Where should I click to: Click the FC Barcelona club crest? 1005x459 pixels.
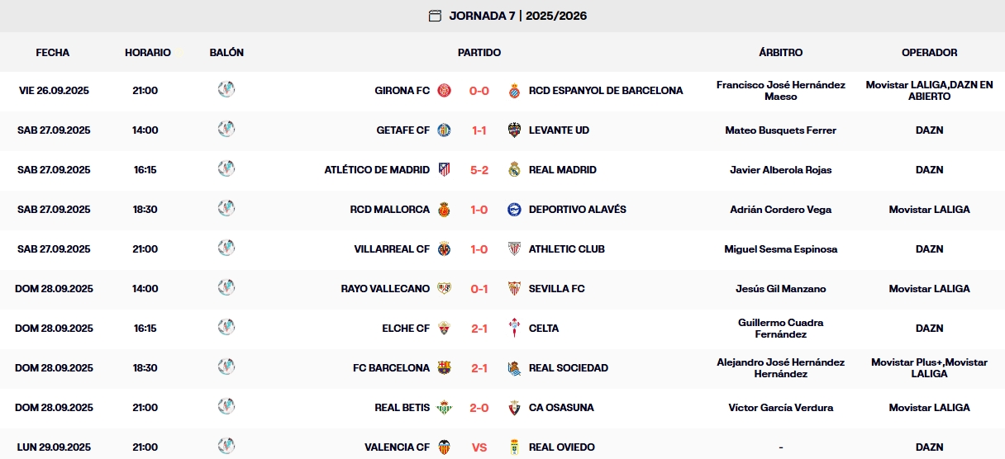coord(445,368)
